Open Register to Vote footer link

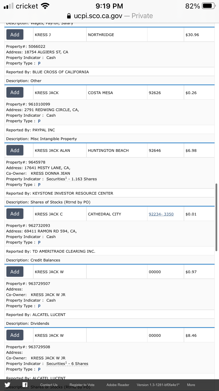[x=82, y=385]
